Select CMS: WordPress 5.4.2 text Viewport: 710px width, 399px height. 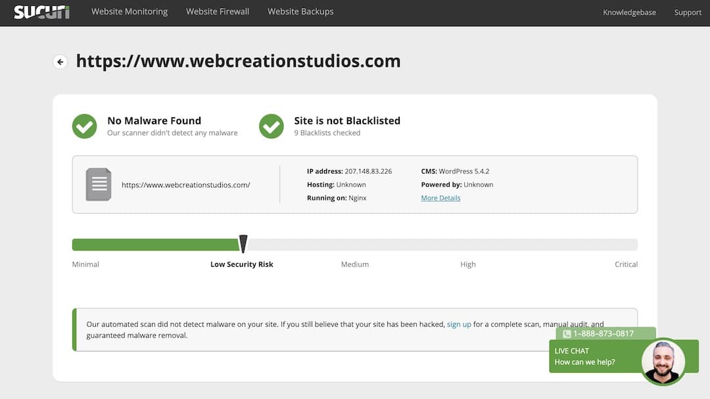click(455, 171)
